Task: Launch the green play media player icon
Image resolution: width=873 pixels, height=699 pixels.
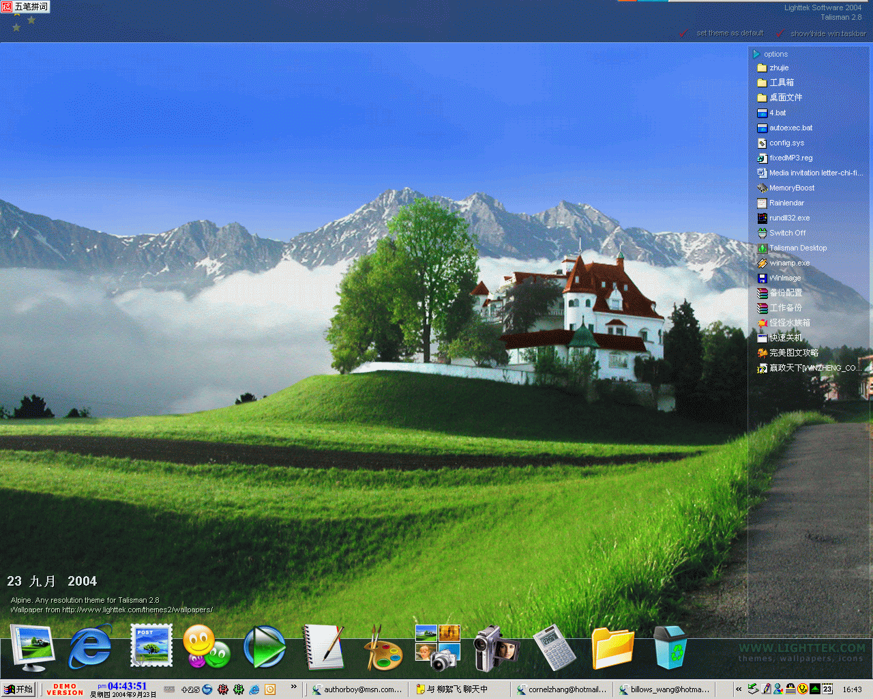Action: pos(265,647)
